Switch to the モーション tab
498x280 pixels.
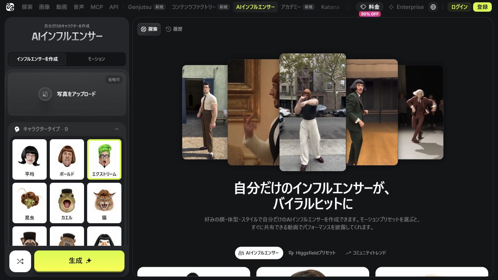(96, 59)
